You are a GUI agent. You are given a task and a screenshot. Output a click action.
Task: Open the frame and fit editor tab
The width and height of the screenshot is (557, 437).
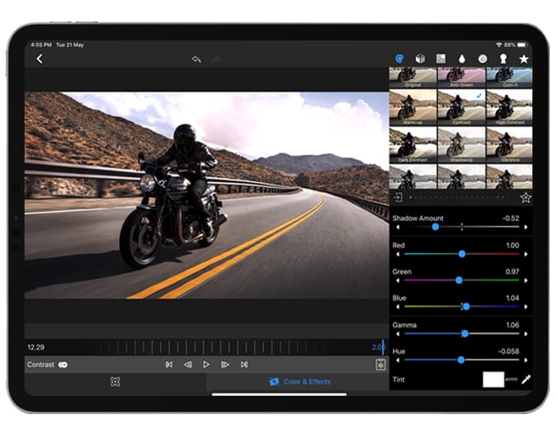click(115, 382)
